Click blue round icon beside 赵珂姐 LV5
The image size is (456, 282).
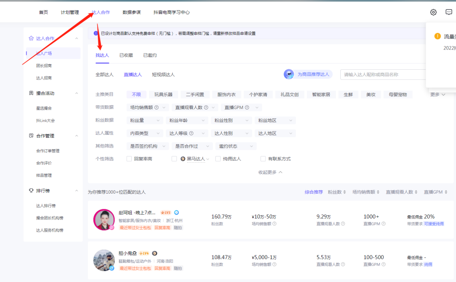coord(176,213)
